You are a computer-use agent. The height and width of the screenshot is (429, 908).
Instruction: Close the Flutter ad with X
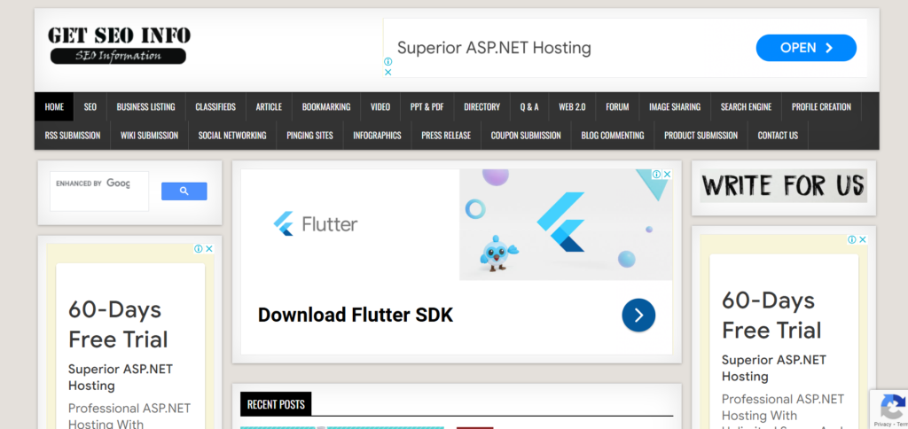(x=667, y=175)
